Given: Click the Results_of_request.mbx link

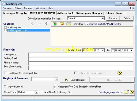Looking at the screenshot, I should 111,92.
